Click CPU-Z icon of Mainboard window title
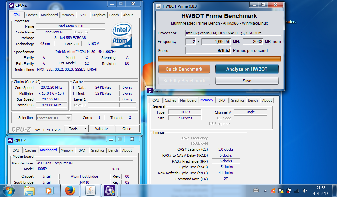The width and height of the screenshot is (337, 197). [x=10, y=141]
